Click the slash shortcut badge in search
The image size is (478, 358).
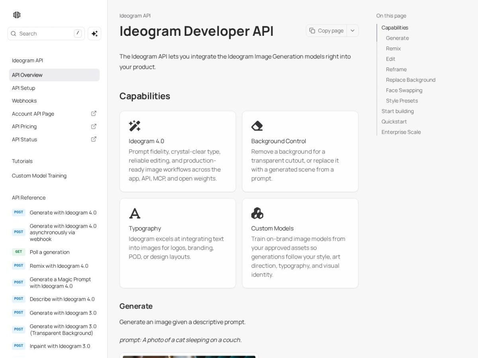[78, 33]
